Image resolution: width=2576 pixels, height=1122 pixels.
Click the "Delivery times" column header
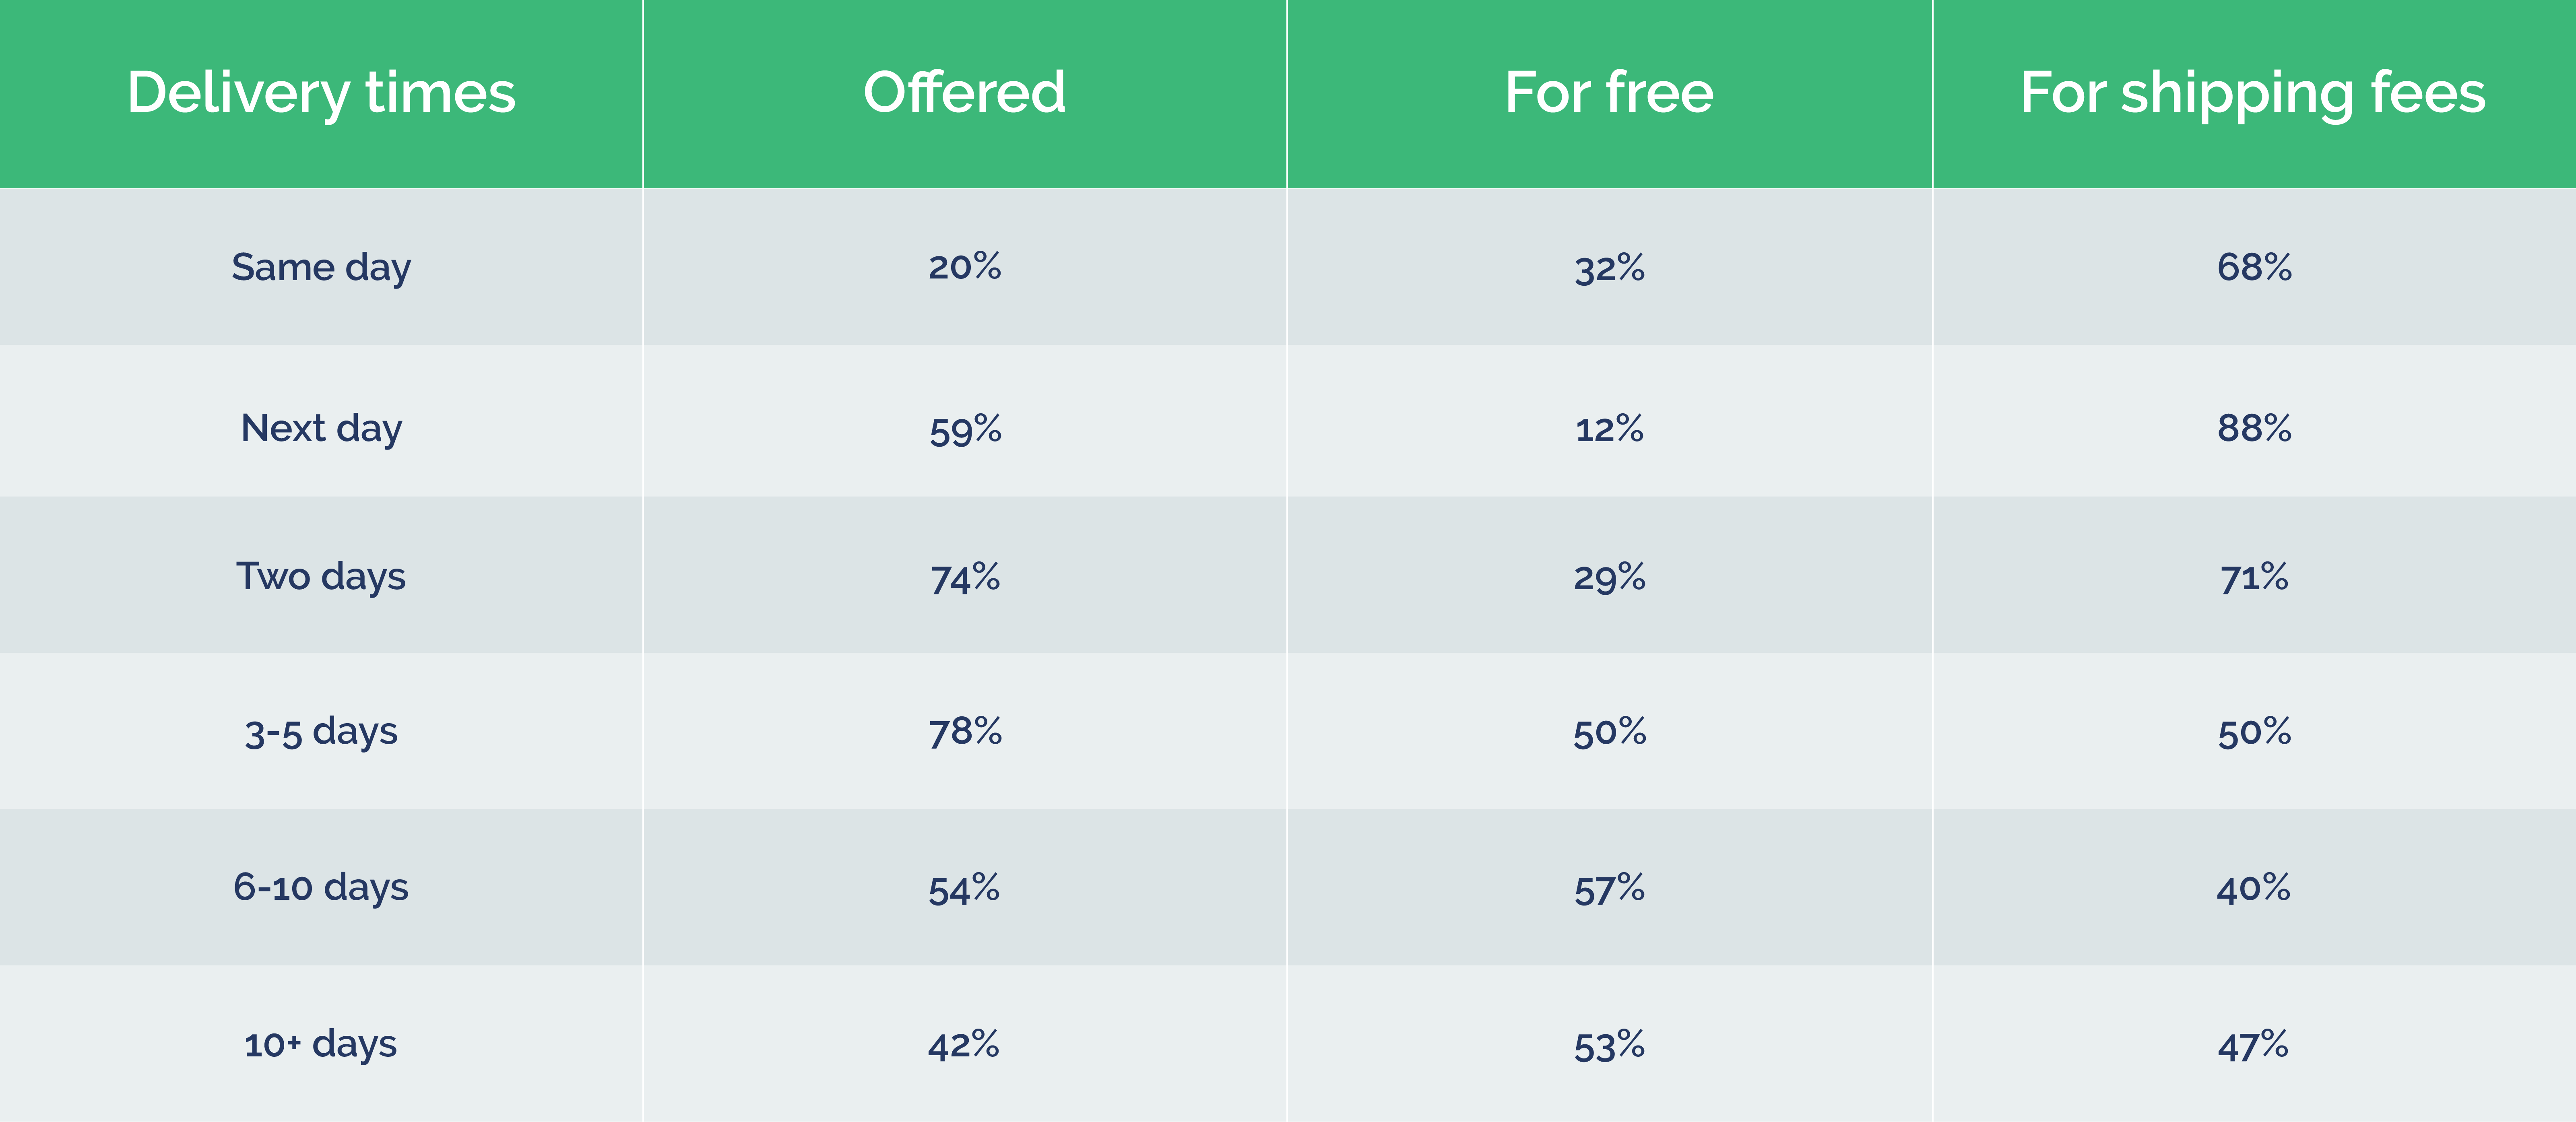point(321,93)
